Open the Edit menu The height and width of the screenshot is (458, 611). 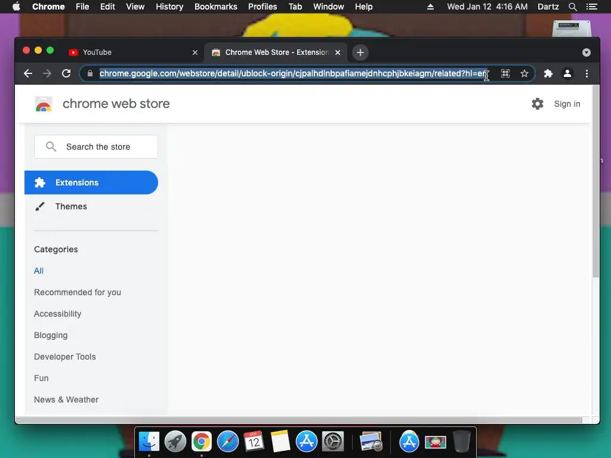(x=107, y=7)
